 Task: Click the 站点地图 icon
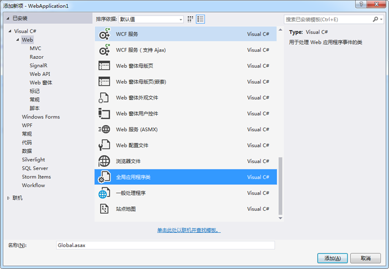104,209
